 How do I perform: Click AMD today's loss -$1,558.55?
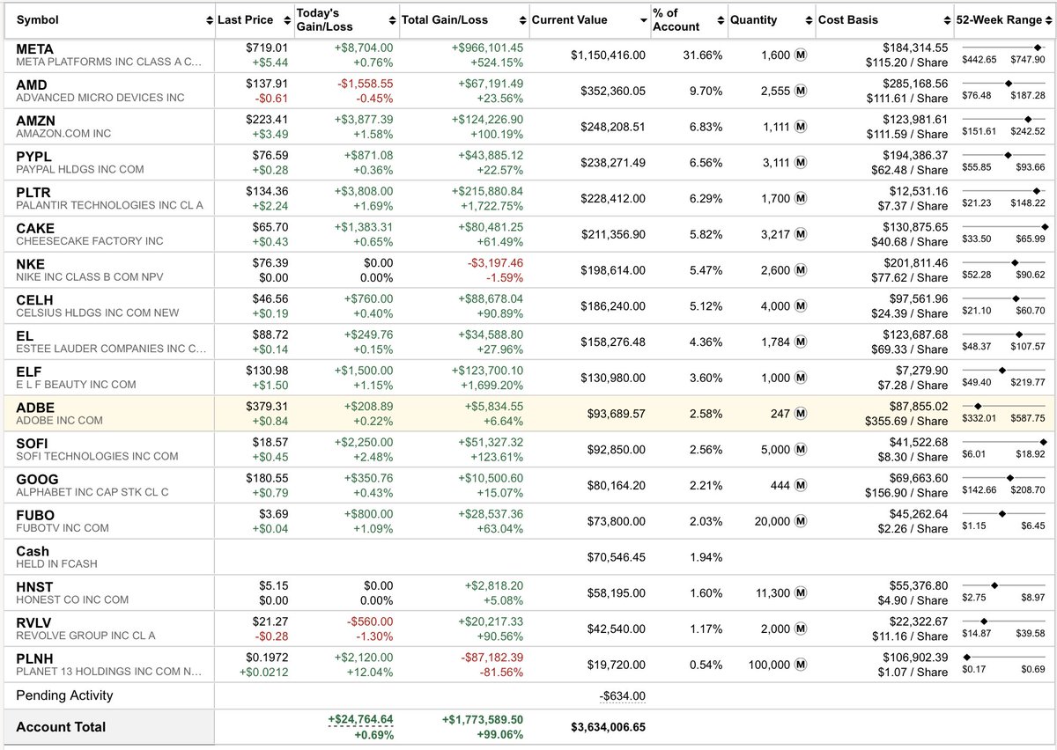366,84
